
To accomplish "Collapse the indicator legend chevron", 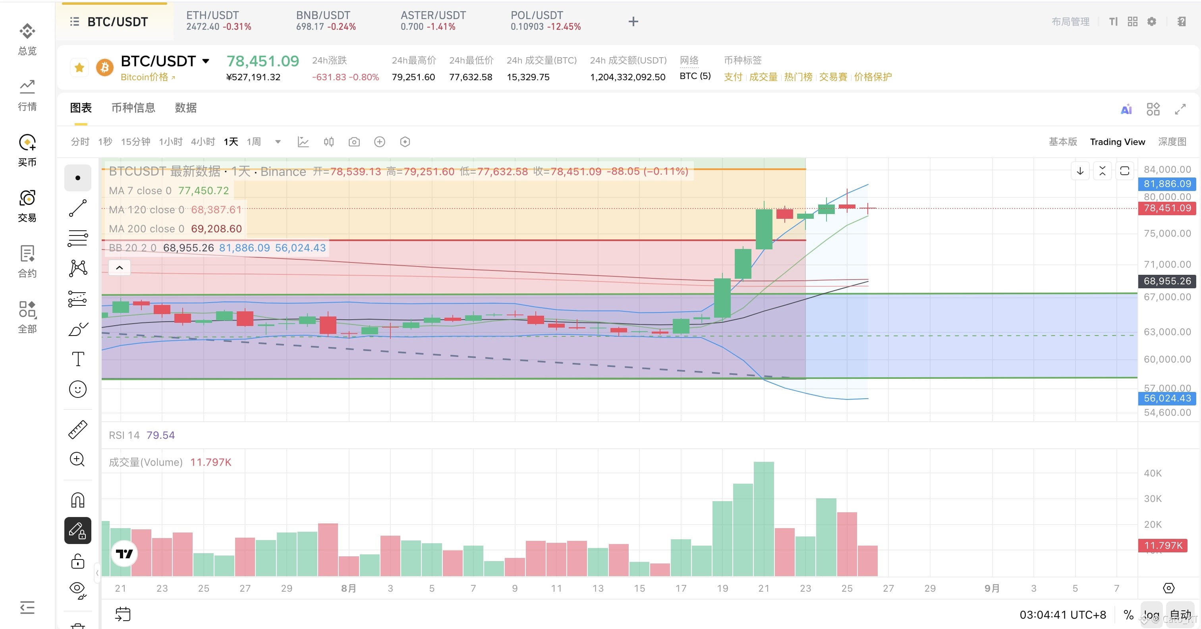I will click(120, 268).
